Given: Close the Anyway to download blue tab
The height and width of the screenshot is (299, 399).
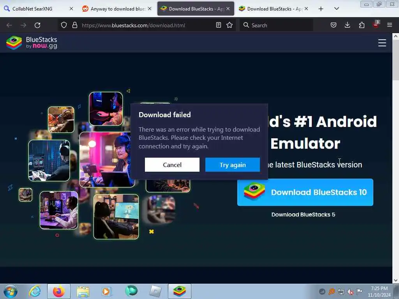Looking at the screenshot, I should (x=150, y=9).
